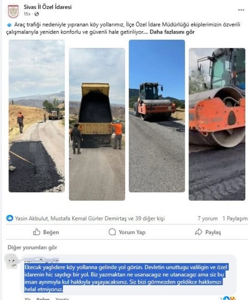Expand post text with Daha fazlasını gör

coord(172,32)
